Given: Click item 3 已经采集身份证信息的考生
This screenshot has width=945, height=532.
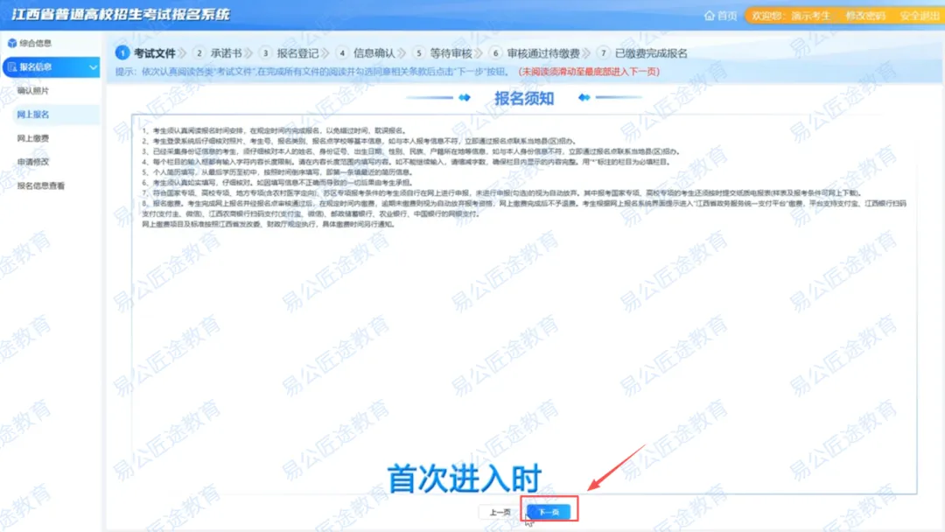Looking at the screenshot, I should [411, 151].
